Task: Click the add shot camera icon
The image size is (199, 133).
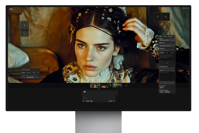Action: (126, 85)
